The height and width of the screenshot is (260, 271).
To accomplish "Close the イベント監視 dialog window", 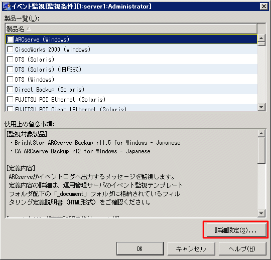I will click(x=264, y=7).
